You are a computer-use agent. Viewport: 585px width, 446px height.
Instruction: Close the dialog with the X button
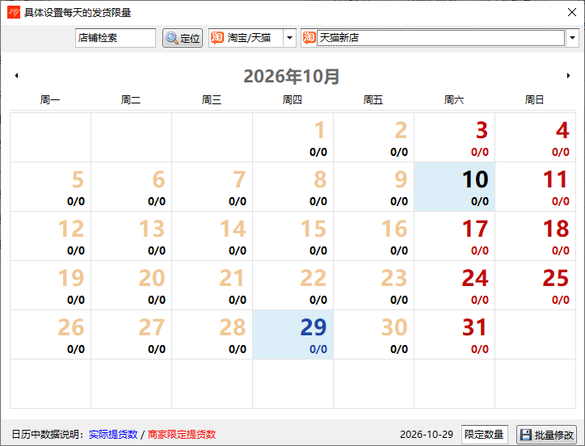tap(571, 12)
